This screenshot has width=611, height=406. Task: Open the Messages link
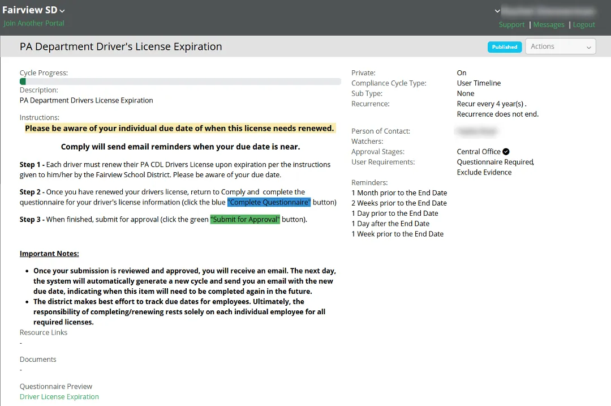coord(549,24)
